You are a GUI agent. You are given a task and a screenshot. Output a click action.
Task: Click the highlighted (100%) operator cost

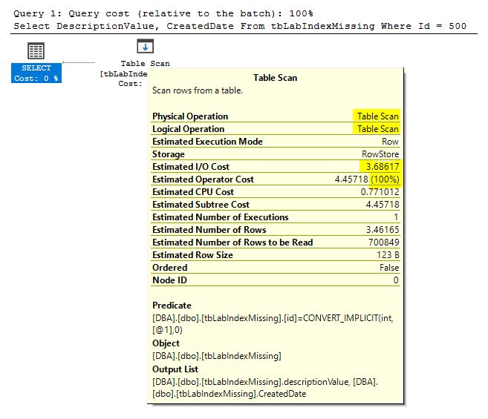click(x=385, y=179)
